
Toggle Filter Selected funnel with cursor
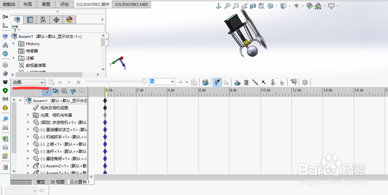tap(73, 91)
